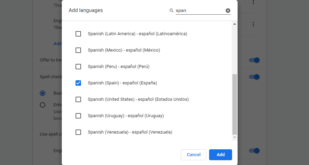The width and height of the screenshot is (309, 165).
Task: Turn off the Spell check switch
Action: [254, 77]
